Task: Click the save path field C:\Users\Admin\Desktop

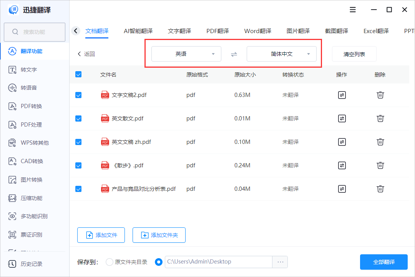Action: point(219,262)
